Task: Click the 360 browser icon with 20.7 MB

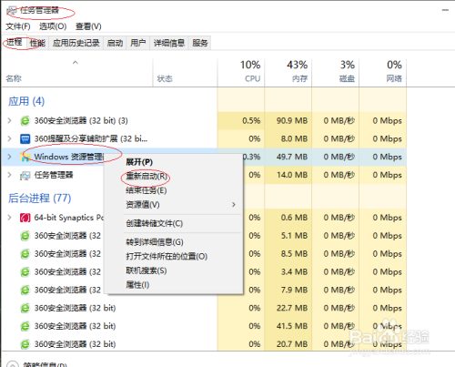Action: 25,344
